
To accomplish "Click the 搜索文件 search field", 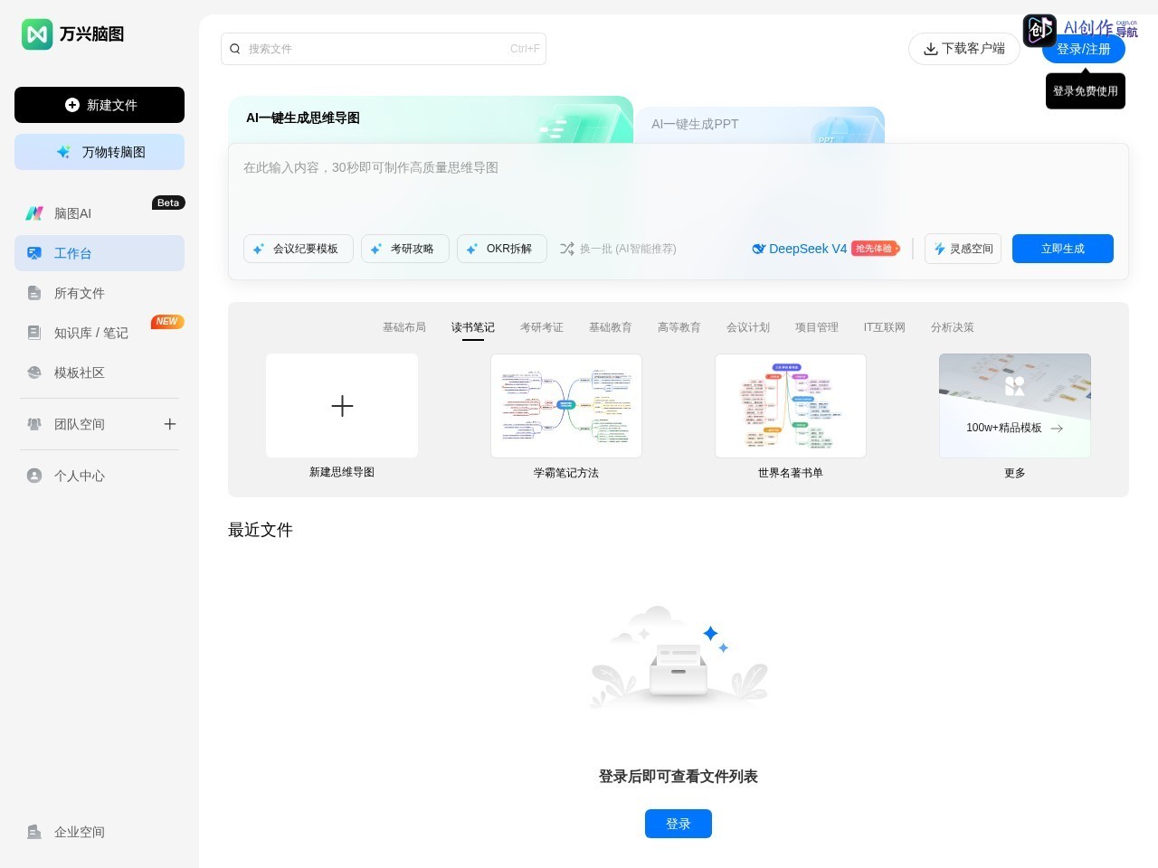I will click(384, 49).
